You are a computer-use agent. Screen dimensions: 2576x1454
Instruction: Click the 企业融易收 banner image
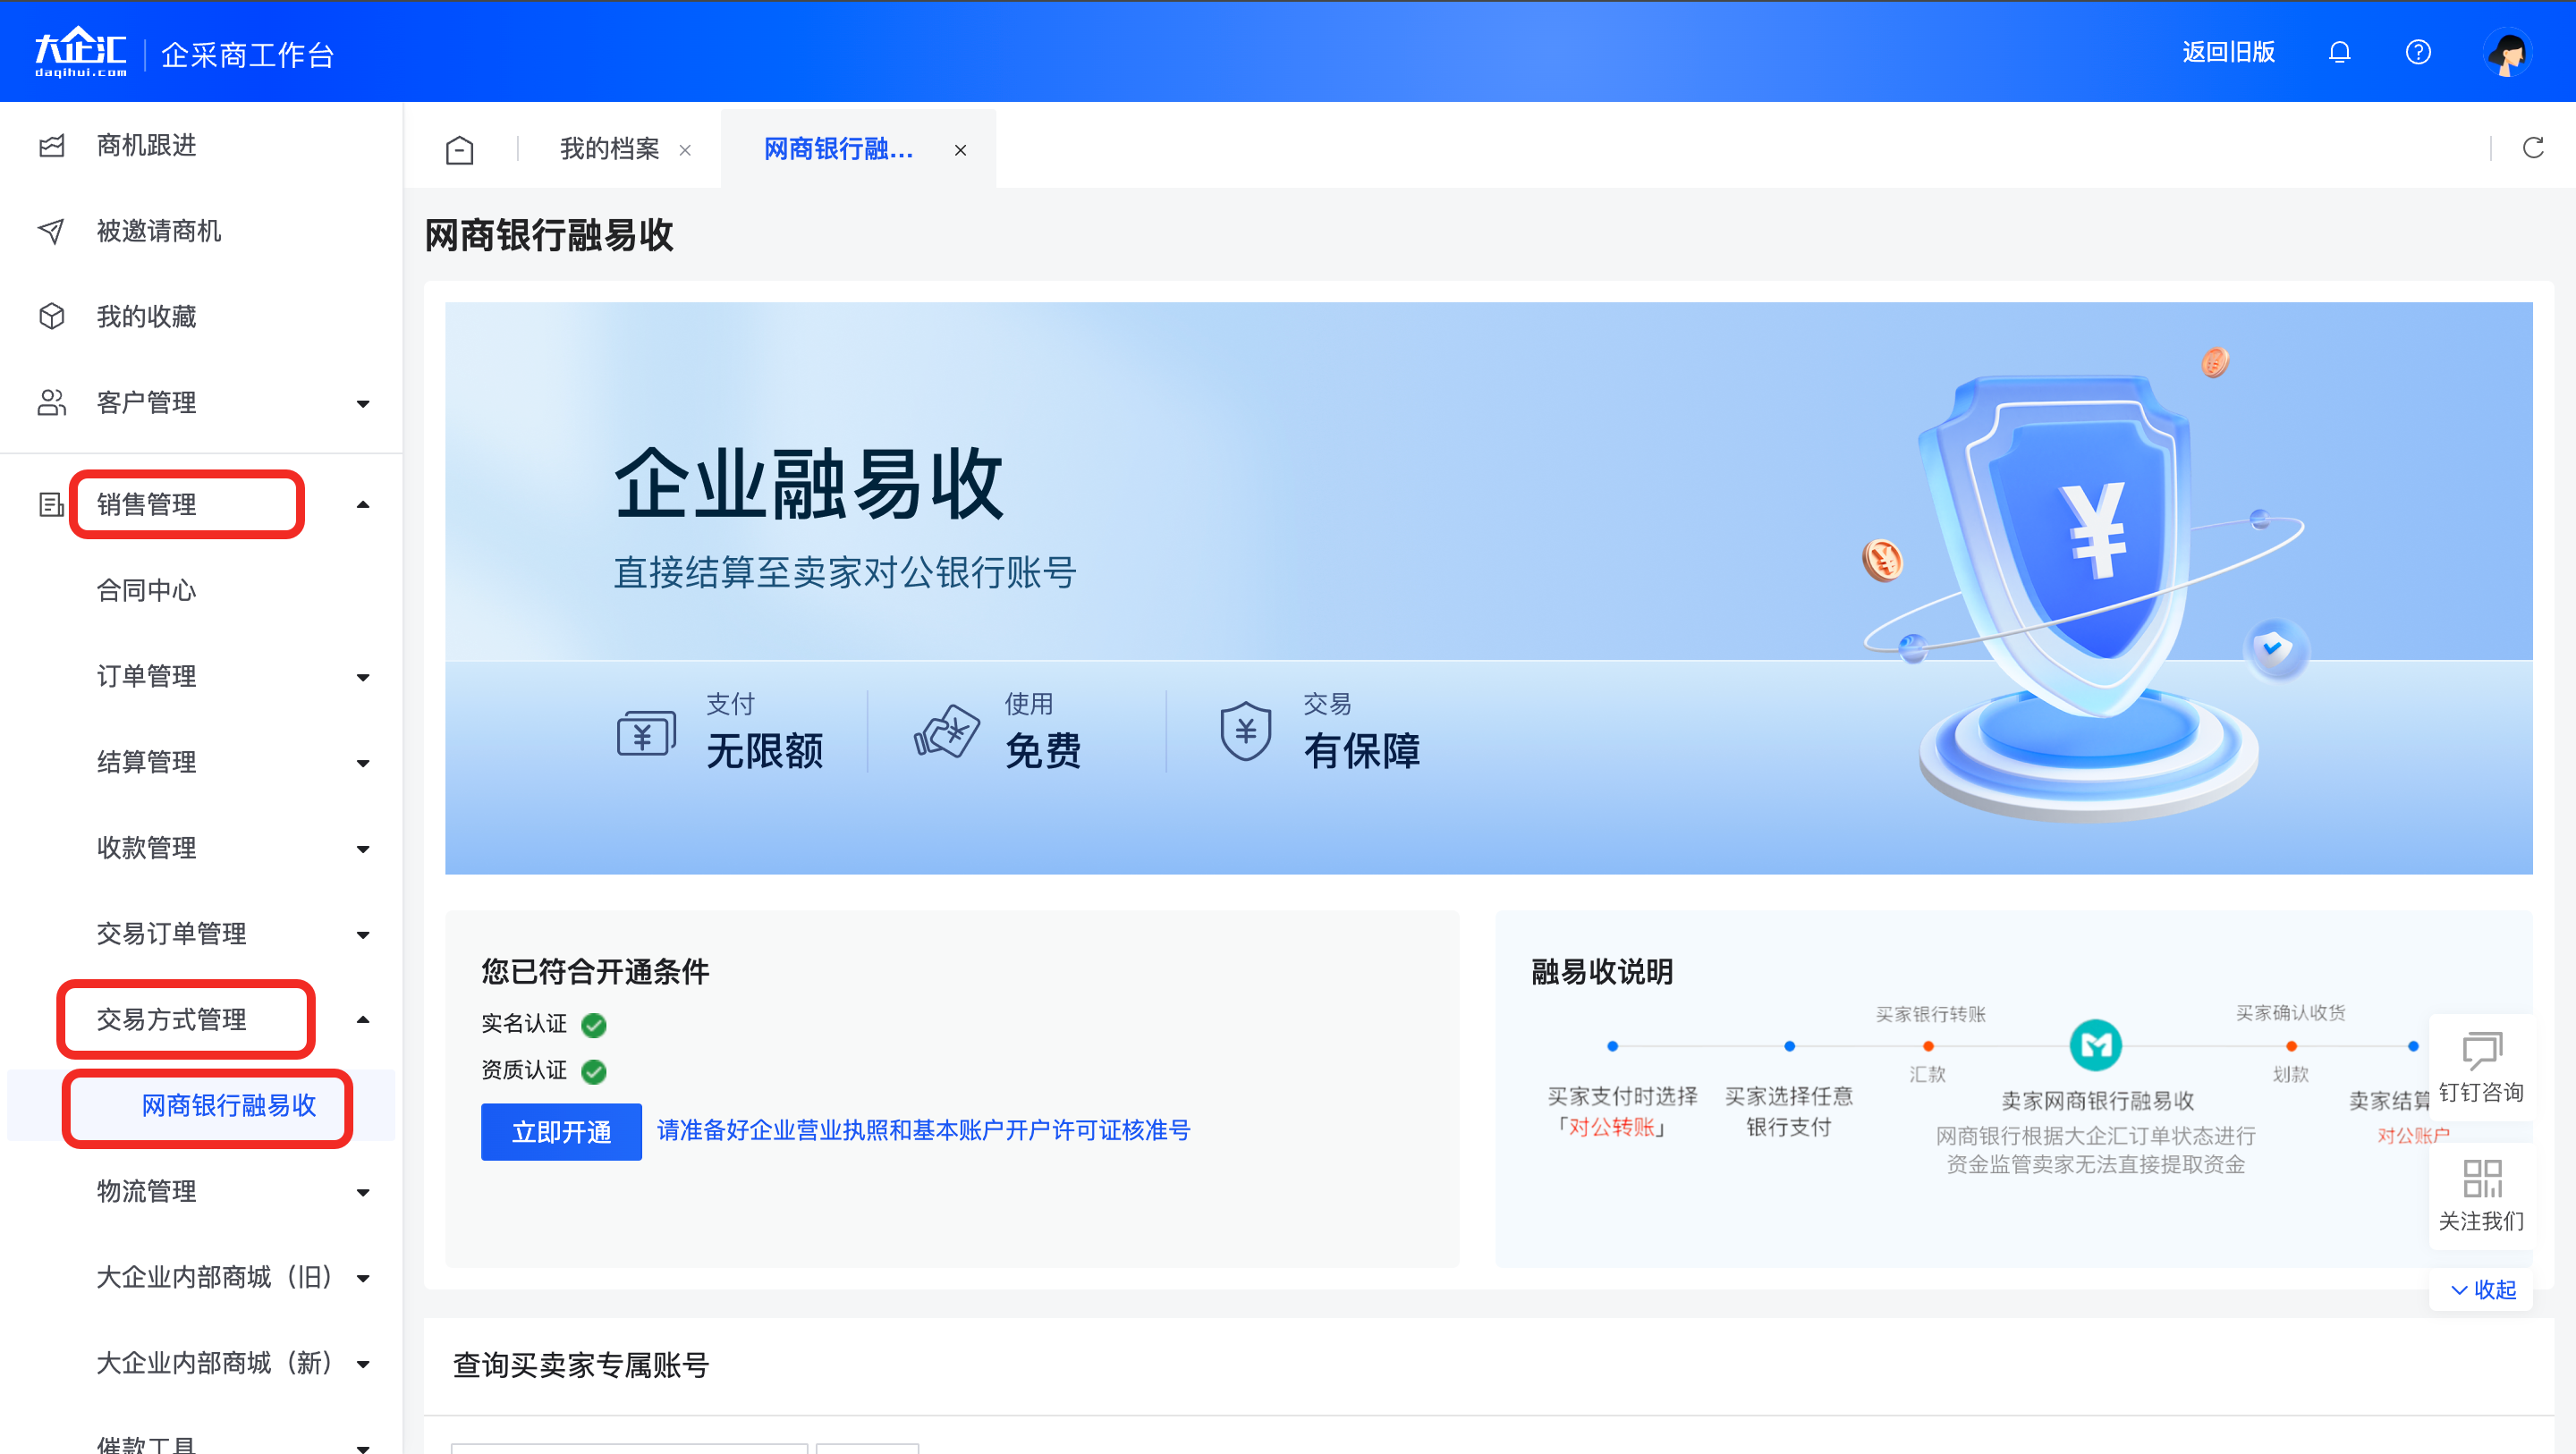point(1488,588)
